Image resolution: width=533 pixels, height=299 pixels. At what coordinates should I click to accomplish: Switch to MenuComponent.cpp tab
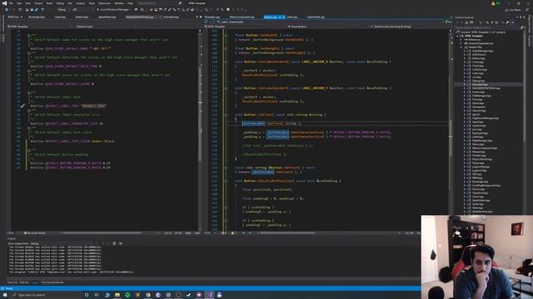242,17
